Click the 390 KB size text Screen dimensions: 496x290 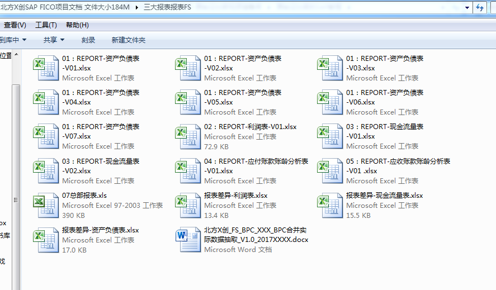tap(73, 215)
